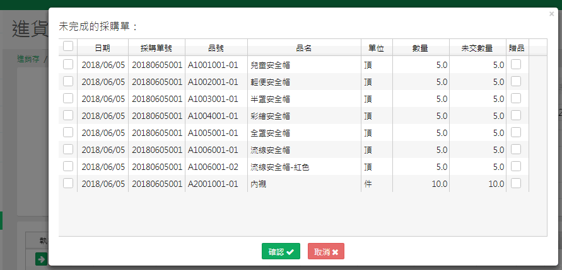562x270 pixels.
Task: Click the 贈品 column header
Action: click(517, 48)
